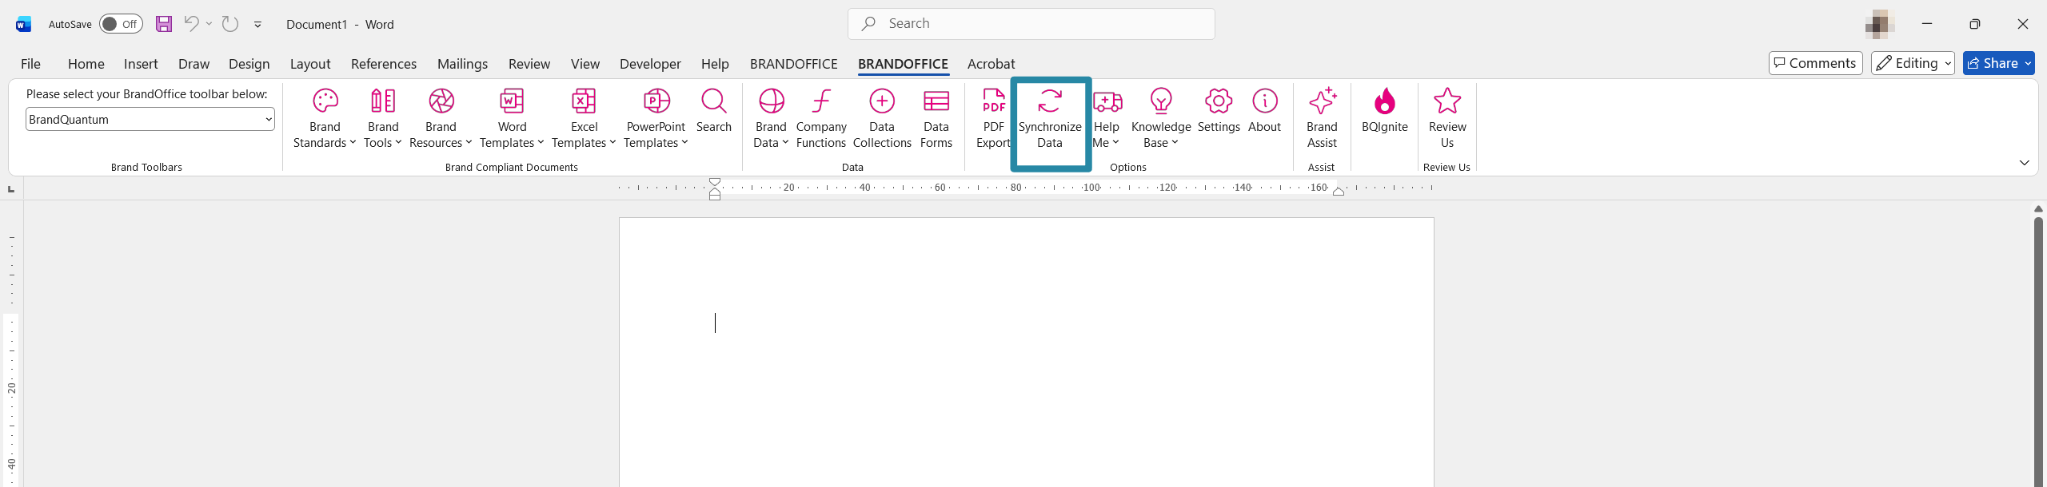Click inside the document page body
The height and width of the screenshot is (487, 2047).
coord(1026,351)
